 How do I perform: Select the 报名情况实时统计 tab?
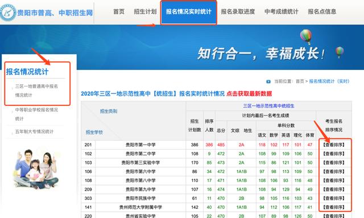click(x=189, y=12)
